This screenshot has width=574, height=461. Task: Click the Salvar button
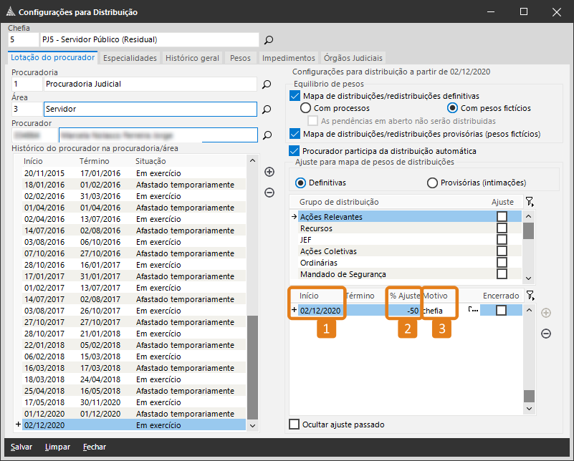coord(21,447)
